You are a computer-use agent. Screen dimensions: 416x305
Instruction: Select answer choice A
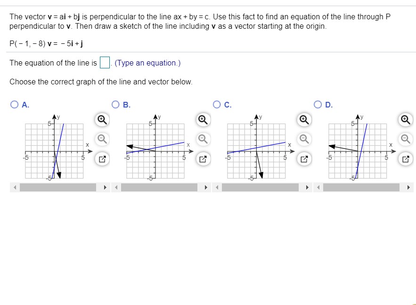point(14,105)
